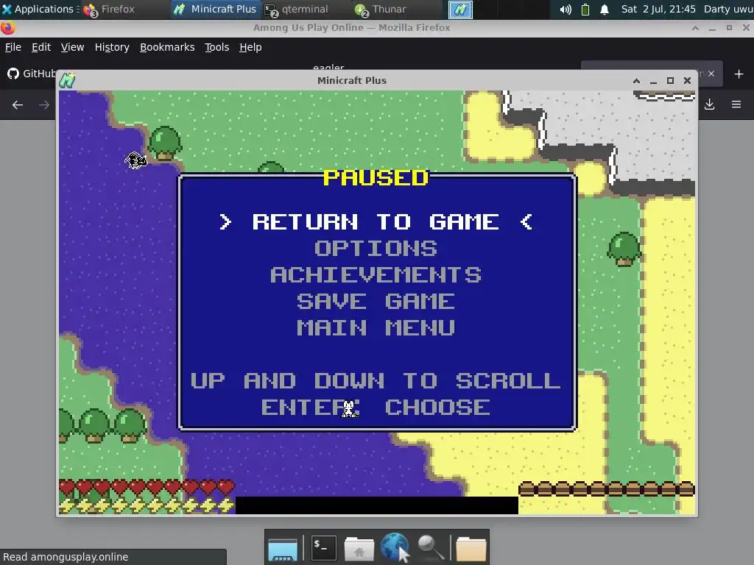Open Firefox History menu
This screenshot has width=754, height=565.
click(x=112, y=47)
